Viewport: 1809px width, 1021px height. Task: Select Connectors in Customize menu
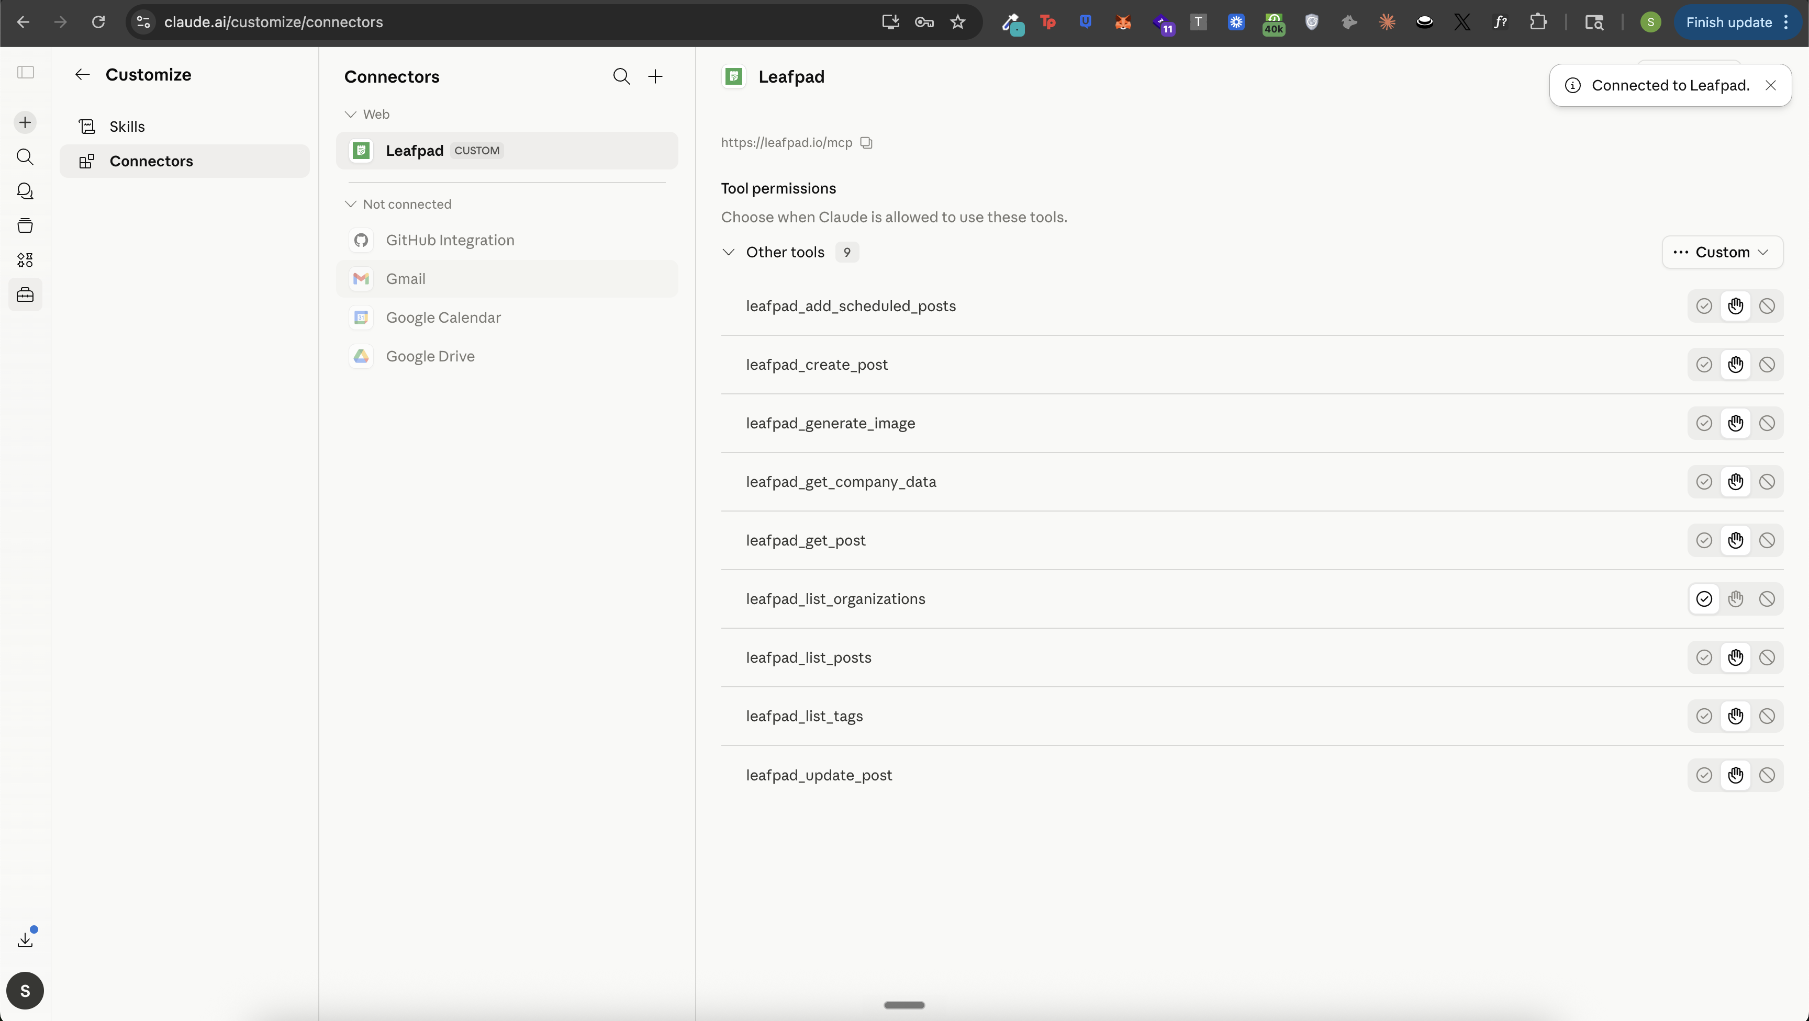(185, 162)
